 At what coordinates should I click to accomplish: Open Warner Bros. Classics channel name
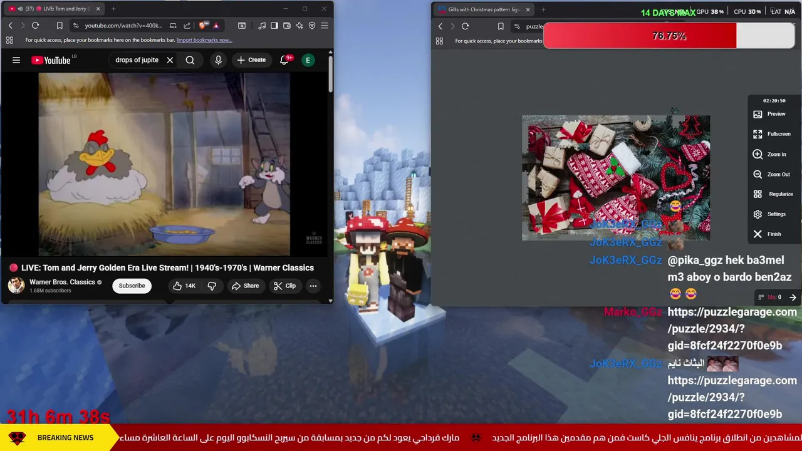[62, 282]
